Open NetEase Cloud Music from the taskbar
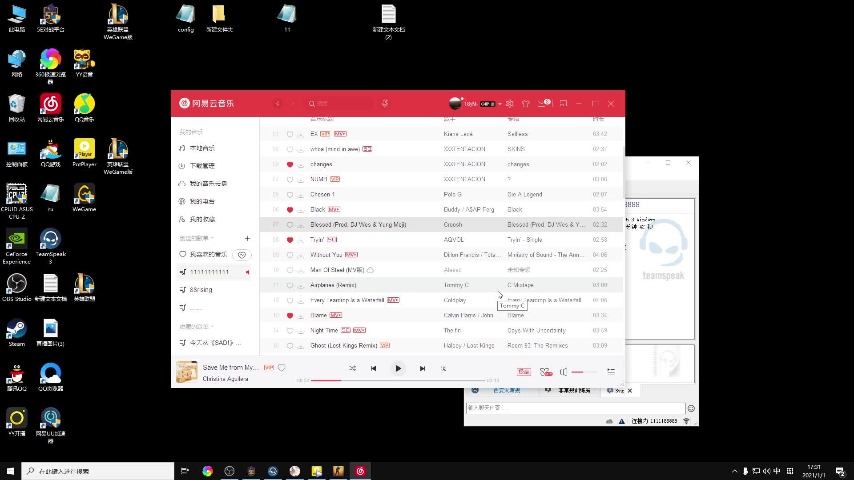The height and width of the screenshot is (480, 854). [360, 471]
